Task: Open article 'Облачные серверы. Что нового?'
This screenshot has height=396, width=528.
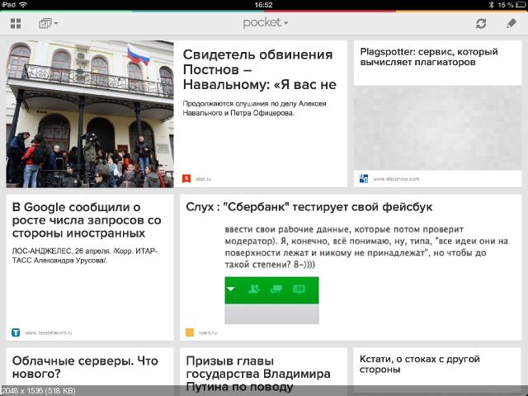Action: point(85,367)
